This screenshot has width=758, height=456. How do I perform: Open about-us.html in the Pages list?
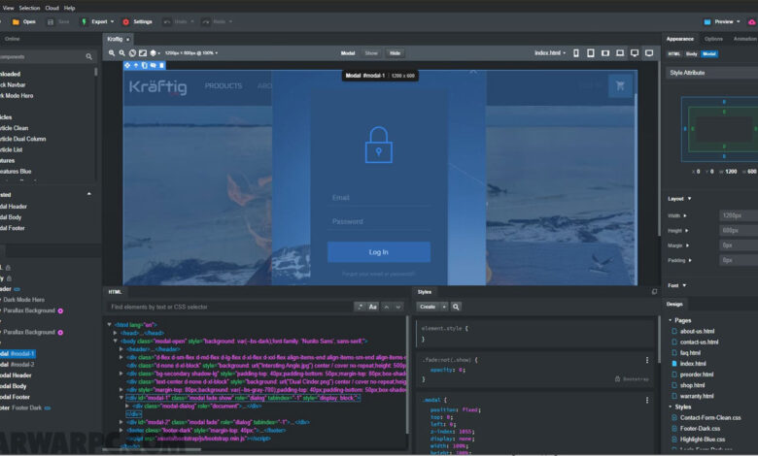697,331
